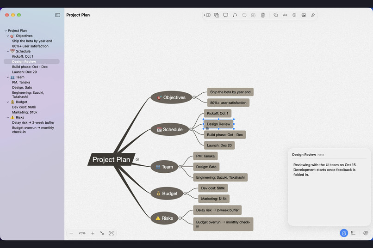
Task: Click the note icon on Design Review node
Action: pyautogui.click(x=207, y=128)
